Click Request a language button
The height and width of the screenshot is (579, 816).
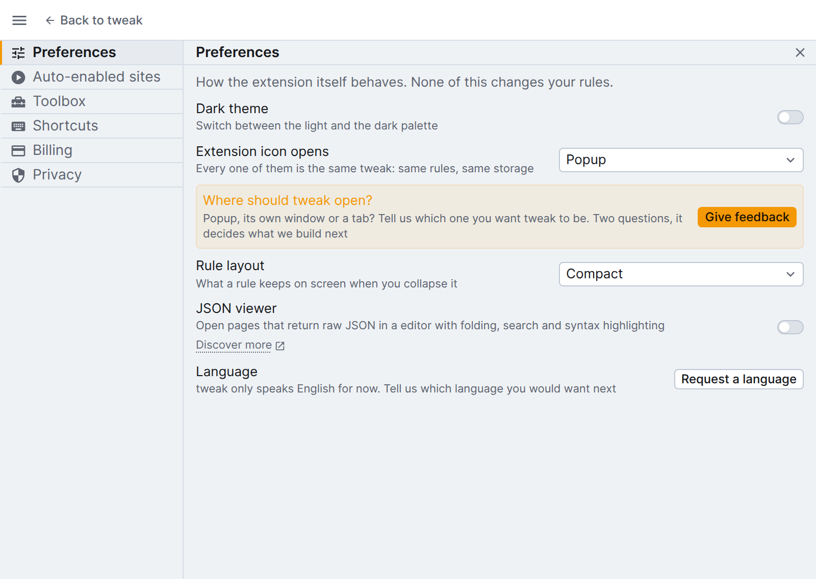point(739,379)
